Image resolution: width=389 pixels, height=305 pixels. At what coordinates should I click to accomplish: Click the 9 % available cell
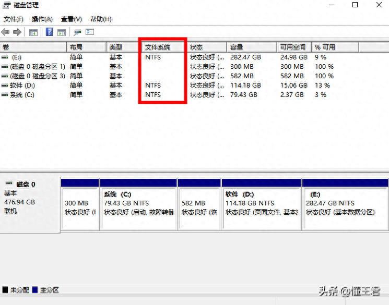pyautogui.click(x=321, y=57)
